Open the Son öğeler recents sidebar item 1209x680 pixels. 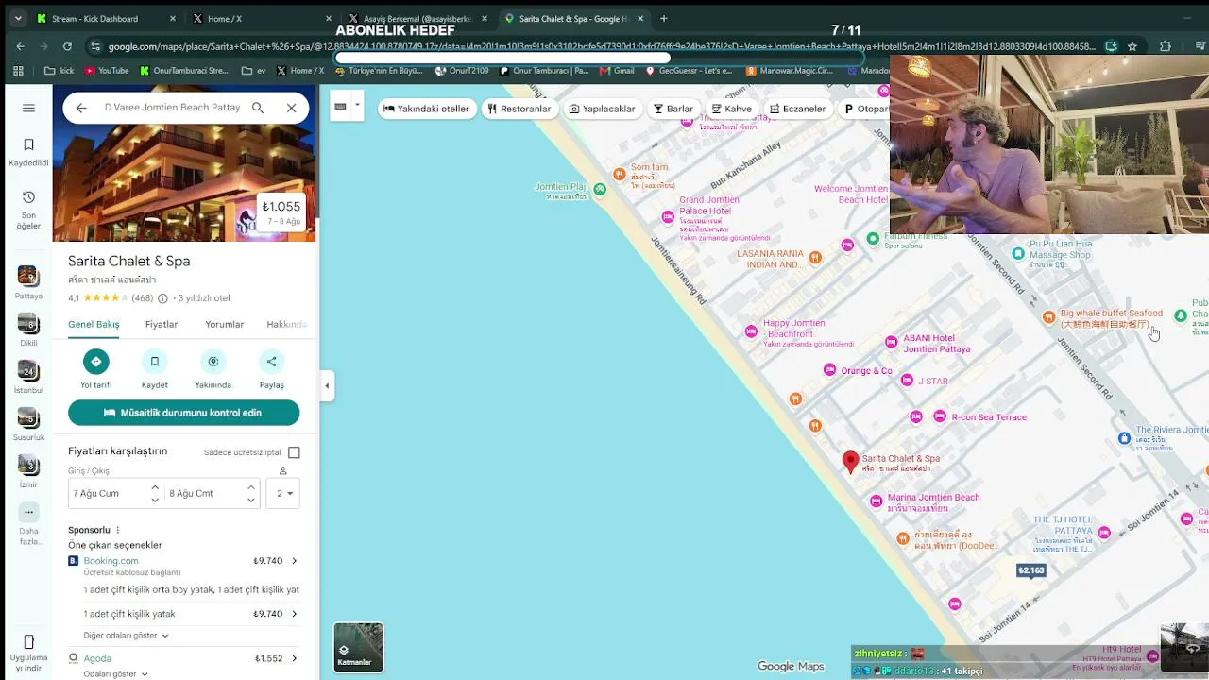(x=28, y=210)
